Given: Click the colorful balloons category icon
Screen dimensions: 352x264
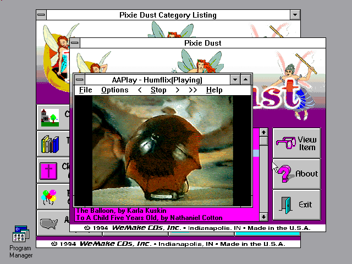Looking at the screenshot, I should 49,197.
